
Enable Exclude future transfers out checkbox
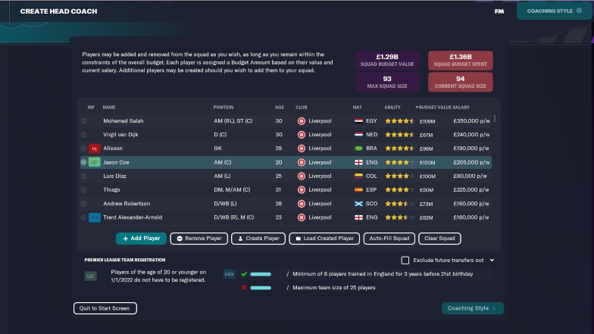click(x=405, y=261)
